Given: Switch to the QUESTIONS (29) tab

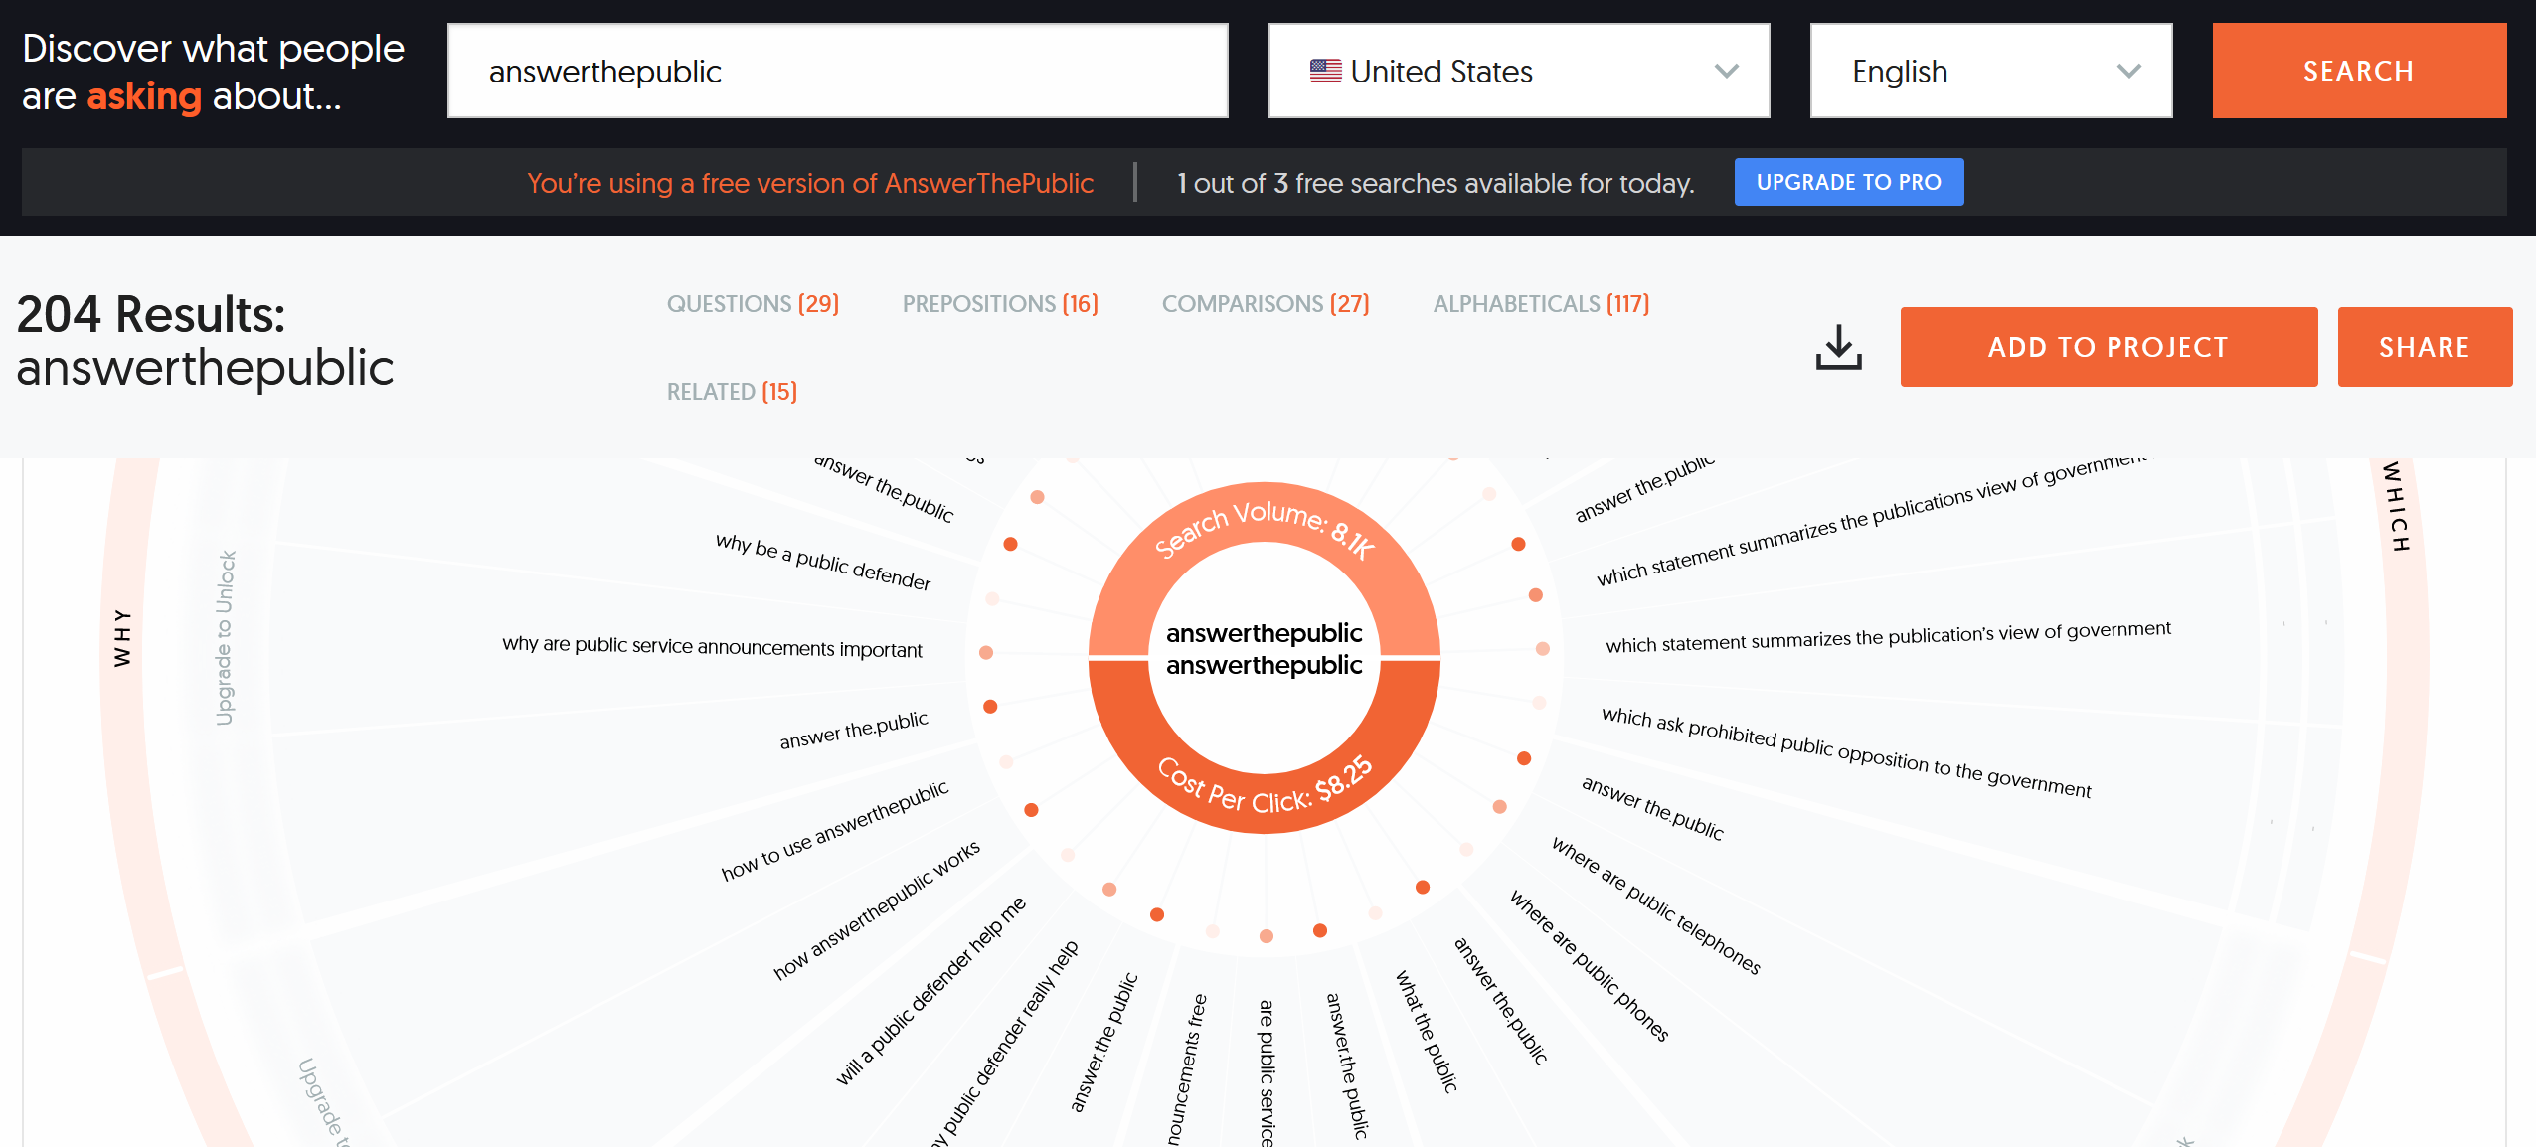Looking at the screenshot, I should (x=753, y=304).
